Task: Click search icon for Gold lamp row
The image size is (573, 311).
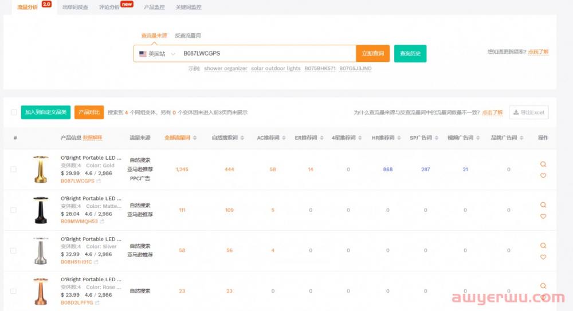Action: [543, 164]
